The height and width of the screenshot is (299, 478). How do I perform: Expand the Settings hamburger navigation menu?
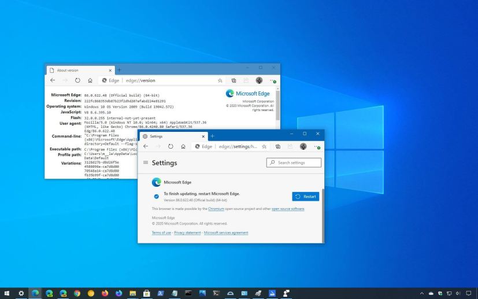click(146, 163)
